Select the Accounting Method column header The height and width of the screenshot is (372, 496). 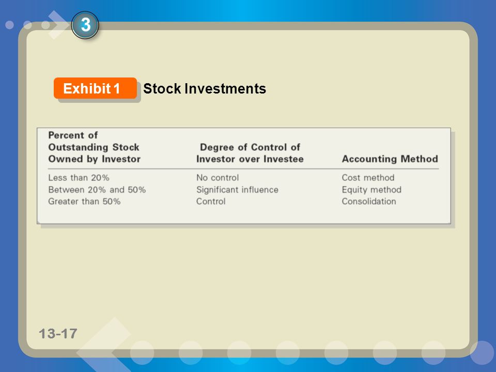click(x=390, y=159)
